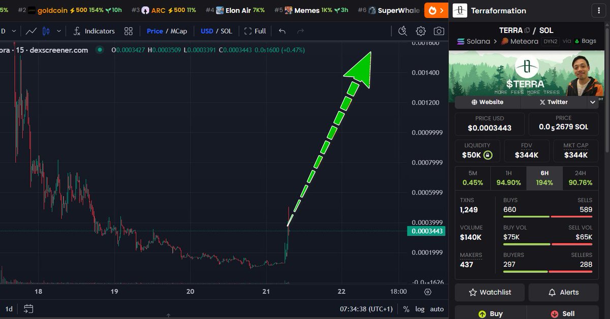
Task: Set chart currency to USD
Action: click(x=207, y=31)
